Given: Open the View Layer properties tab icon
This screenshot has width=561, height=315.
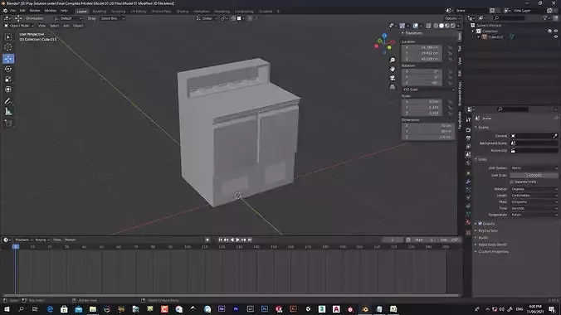Looking at the screenshot, I should [468, 146].
